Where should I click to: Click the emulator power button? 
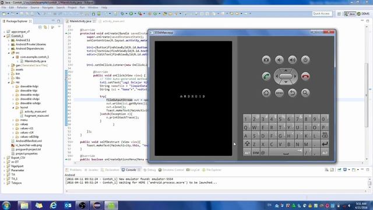305,60
